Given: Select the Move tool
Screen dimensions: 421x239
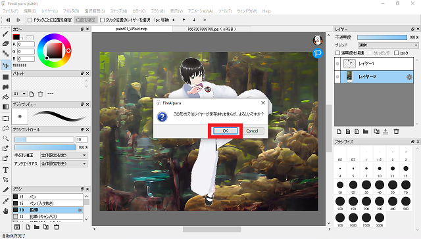Looking at the screenshot, I should pos(5,66).
